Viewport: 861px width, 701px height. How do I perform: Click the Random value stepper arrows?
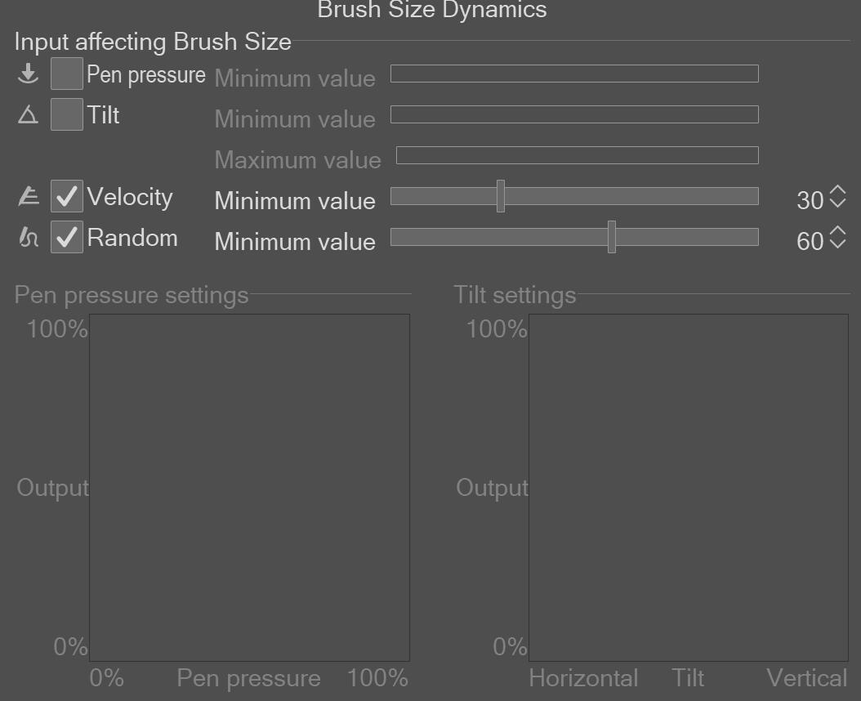click(x=837, y=238)
